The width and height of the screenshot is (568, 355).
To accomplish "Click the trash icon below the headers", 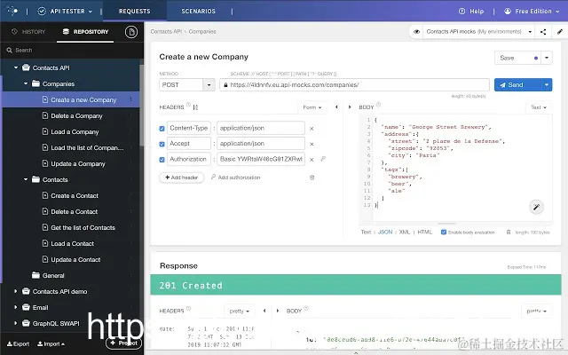I will click(312, 177).
